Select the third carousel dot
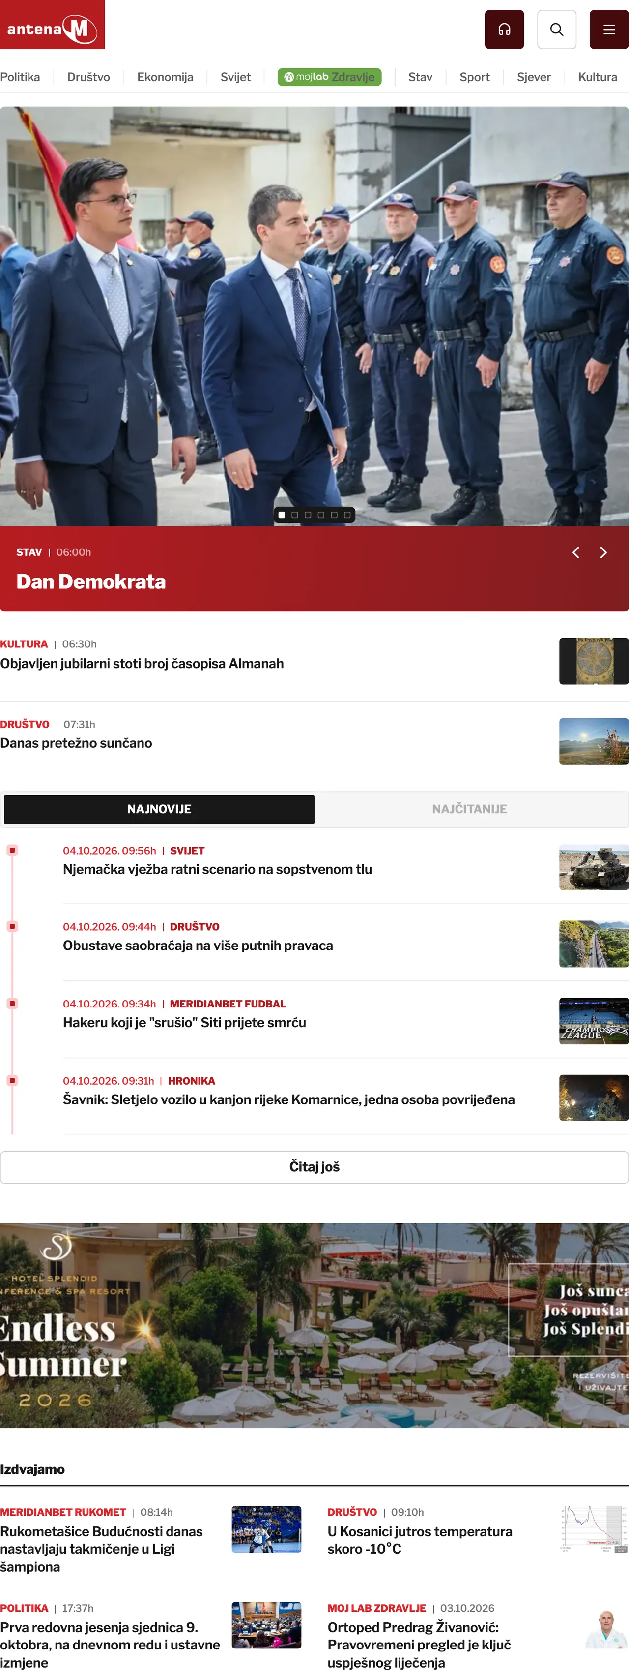 [308, 515]
